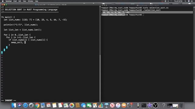Click the menu bar clock Thu time

178,1
